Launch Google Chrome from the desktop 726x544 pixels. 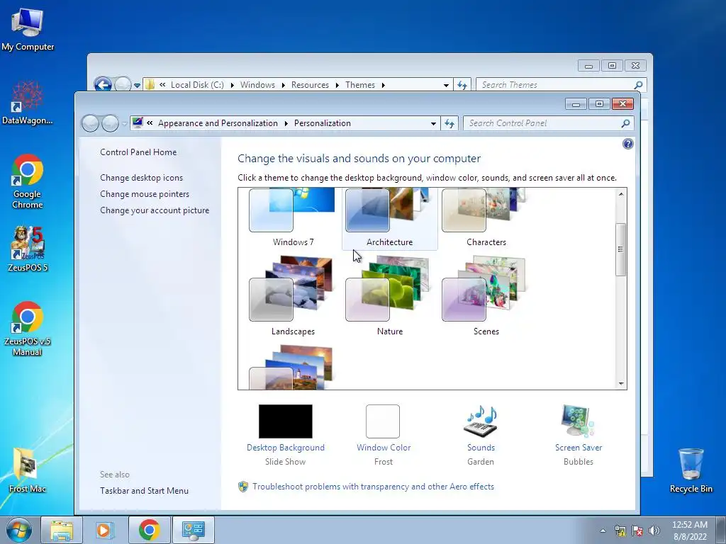(28, 181)
